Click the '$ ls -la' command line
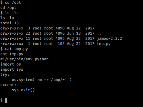 coord(9,13)
